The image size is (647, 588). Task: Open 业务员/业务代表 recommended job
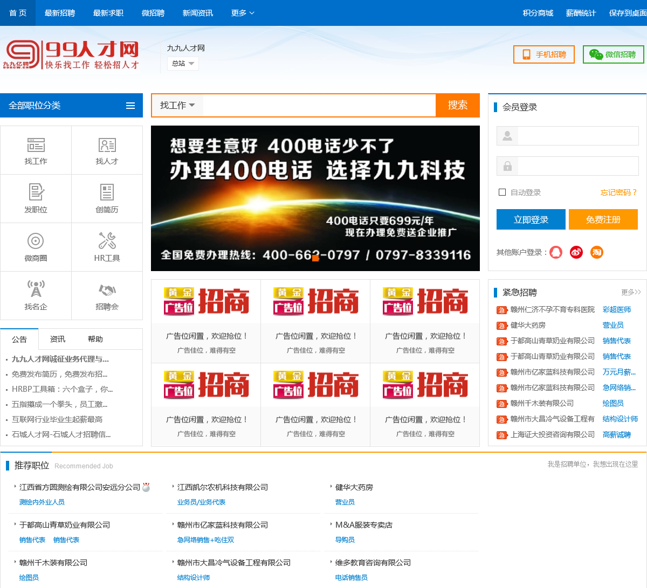(201, 502)
